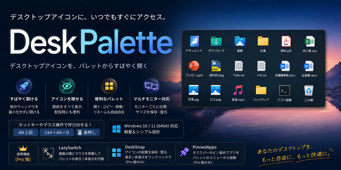341x170 pixels.
Task: Click the すばやく開ける feature label
Action: point(24,99)
